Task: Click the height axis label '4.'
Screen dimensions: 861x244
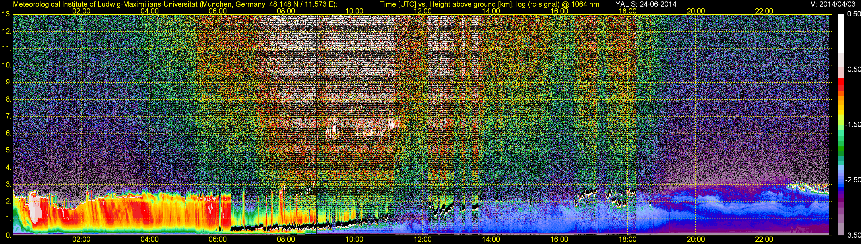Action: pyautogui.click(x=8, y=167)
